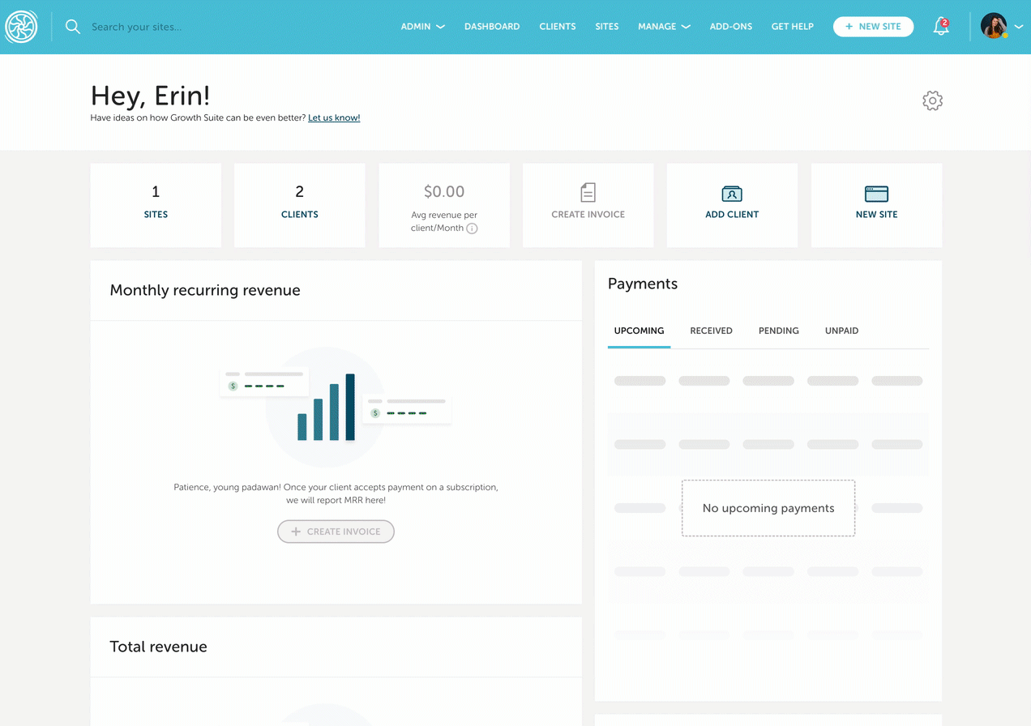Switch to the Received payments tab

[712, 331]
